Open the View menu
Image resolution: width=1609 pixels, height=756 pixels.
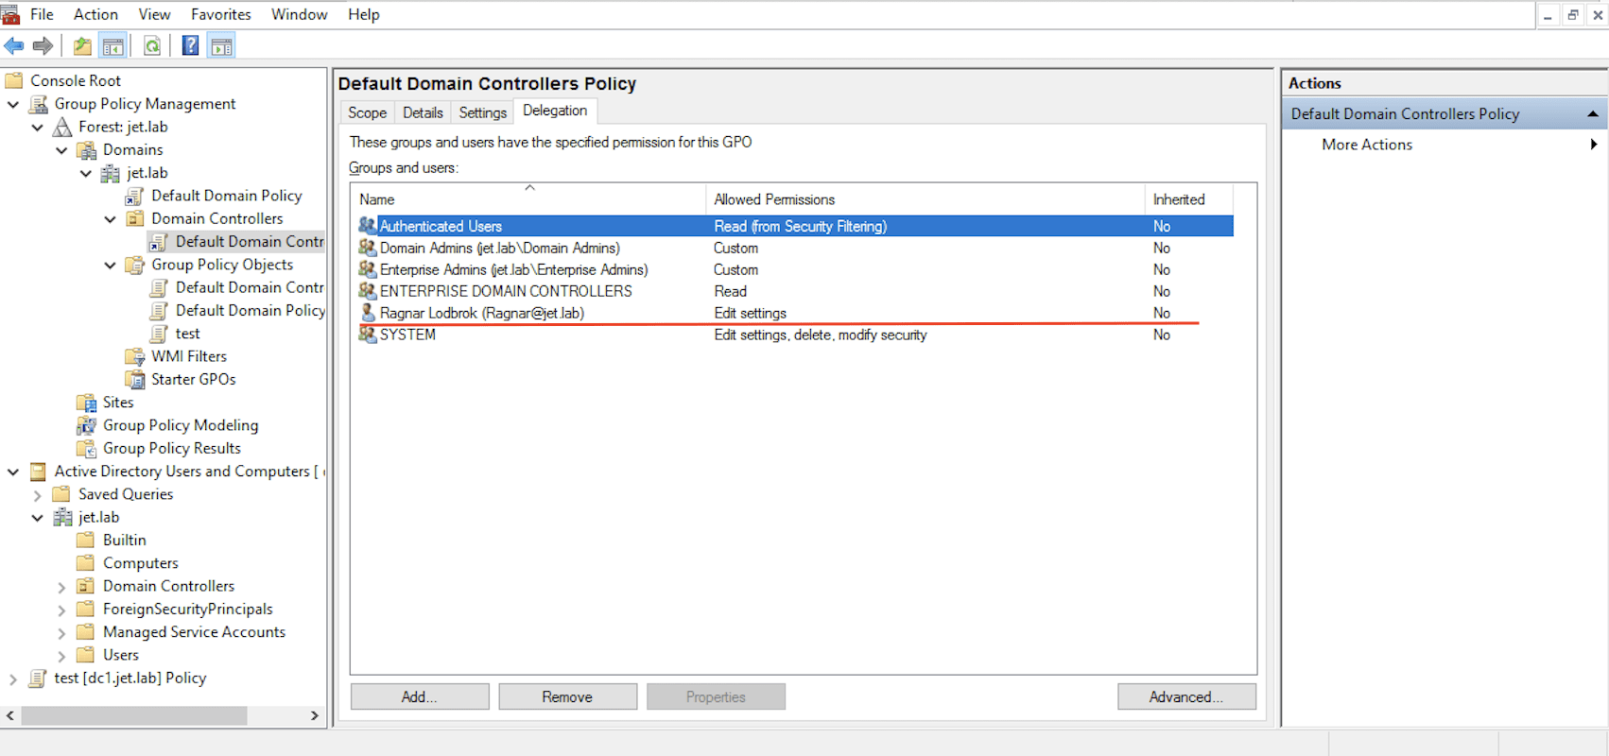(154, 14)
